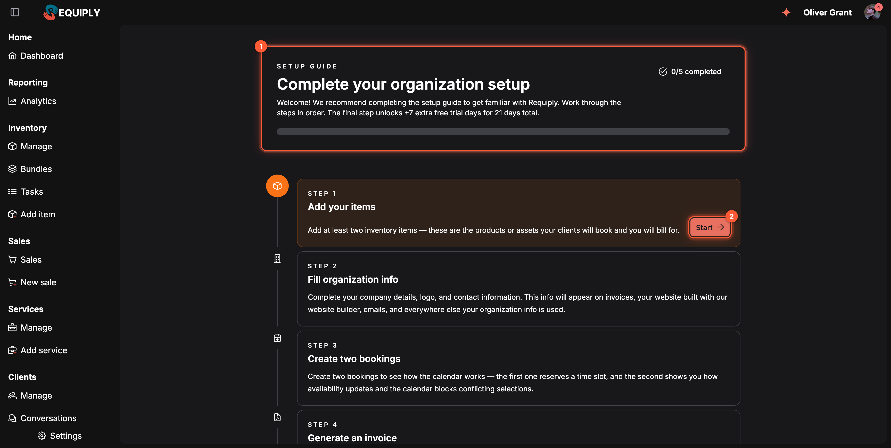Viewport: 891px width, 448px height.
Task: Click the building icon beside Step 2
Action: pyautogui.click(x=277, y=258)
